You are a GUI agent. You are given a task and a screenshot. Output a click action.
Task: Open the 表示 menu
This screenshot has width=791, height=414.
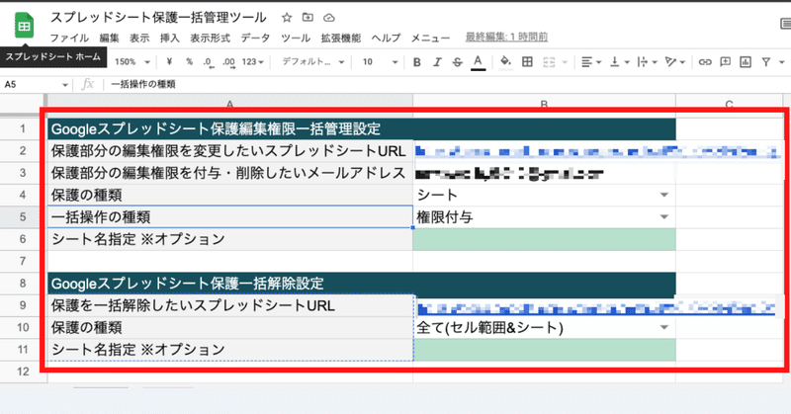[139, 38]
